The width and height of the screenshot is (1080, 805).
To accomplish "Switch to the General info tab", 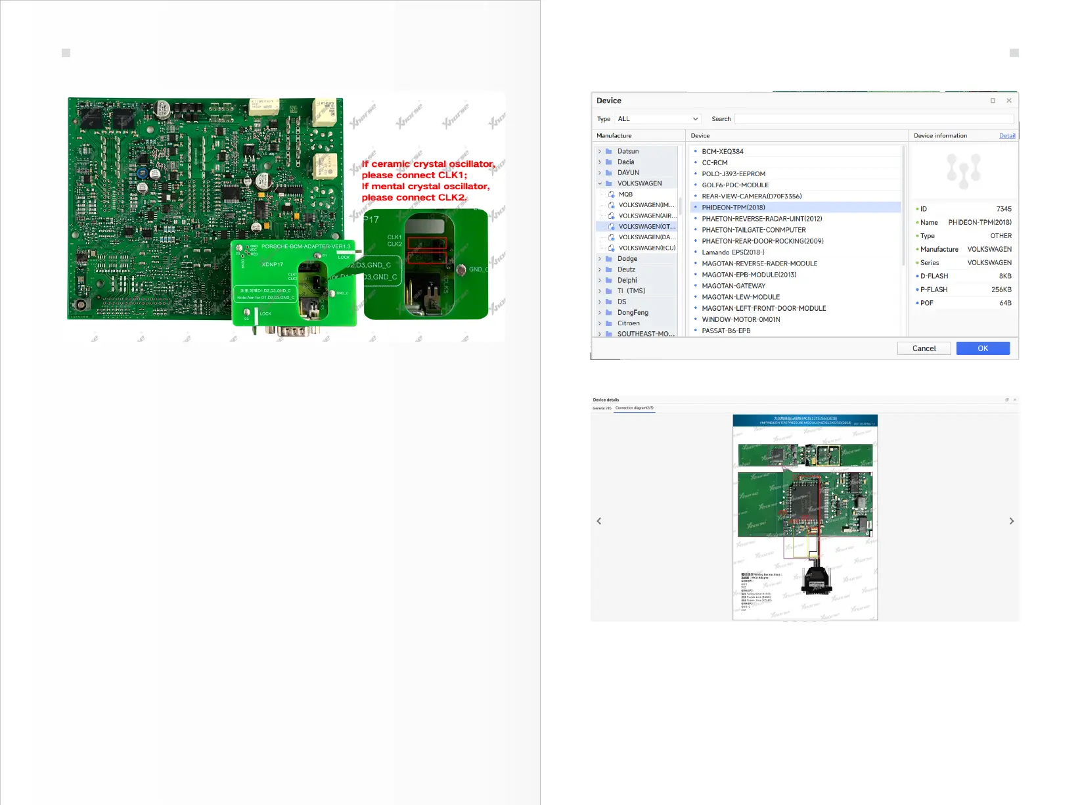I will coord(602,408).
